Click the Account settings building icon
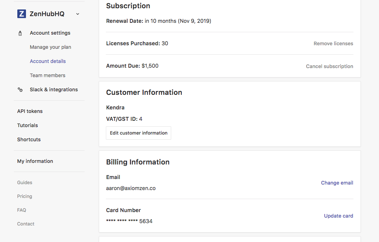Image resolution: width=379 pixels, height=242 pixels. click(x=20, y=33)
